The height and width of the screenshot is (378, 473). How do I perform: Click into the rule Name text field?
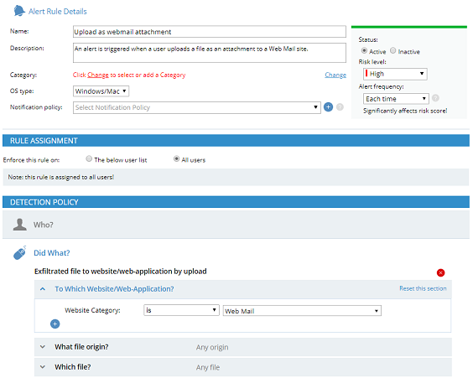[210, 32]
